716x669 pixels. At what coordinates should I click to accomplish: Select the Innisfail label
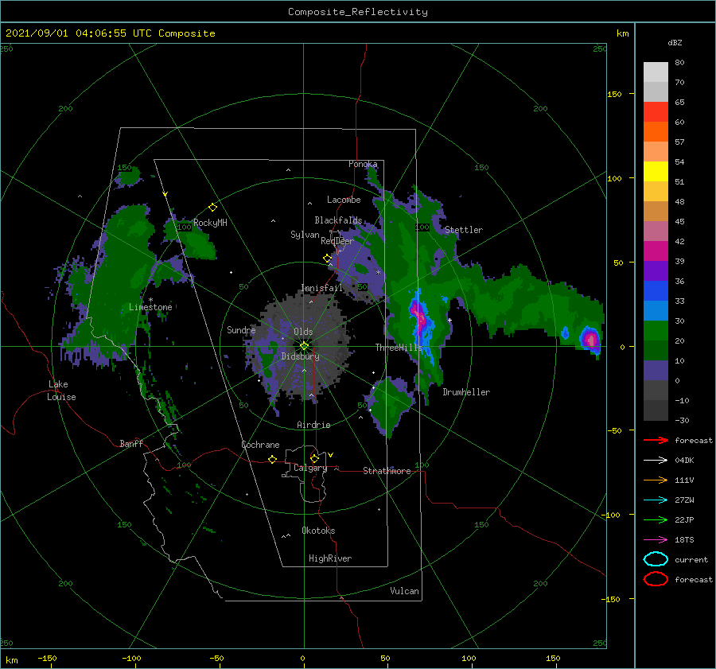321,288
